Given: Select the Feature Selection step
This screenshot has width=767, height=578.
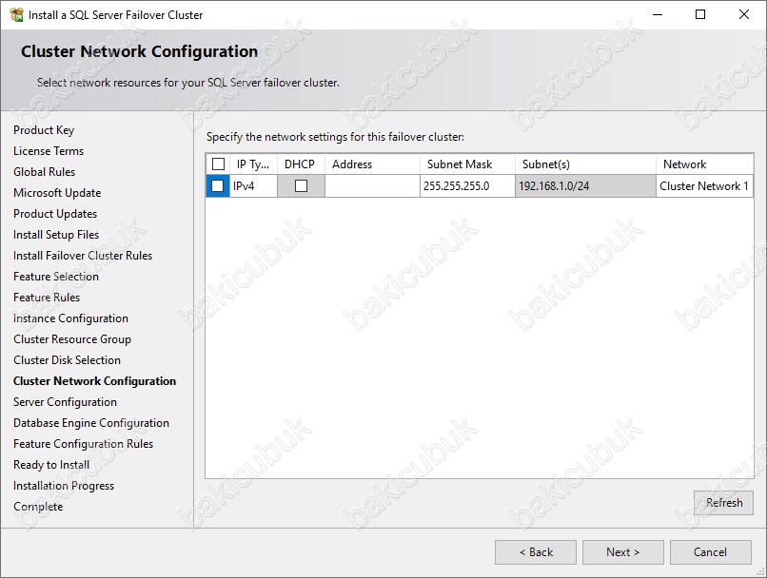Looking at the screenshot, I should click(56, 277).
